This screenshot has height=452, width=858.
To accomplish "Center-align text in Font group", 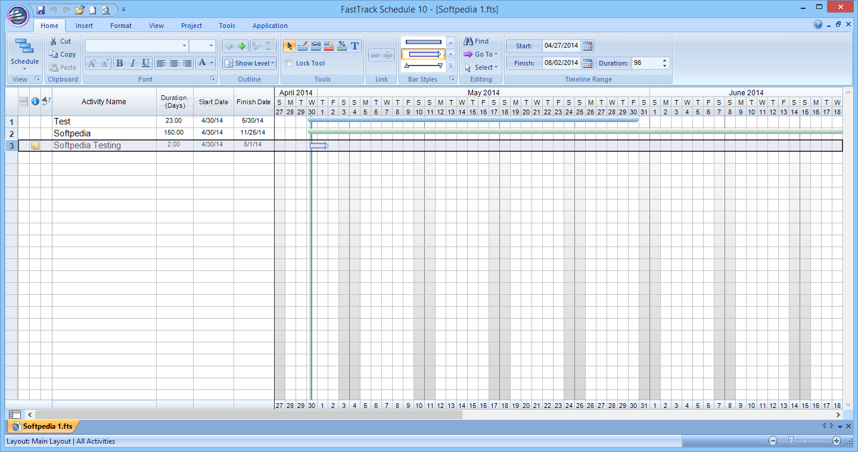I will [173, 63].
